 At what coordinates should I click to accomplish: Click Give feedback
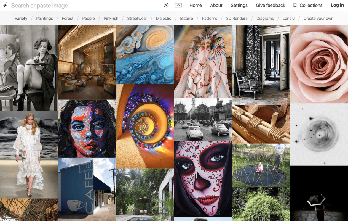click(x=271, y=5)
